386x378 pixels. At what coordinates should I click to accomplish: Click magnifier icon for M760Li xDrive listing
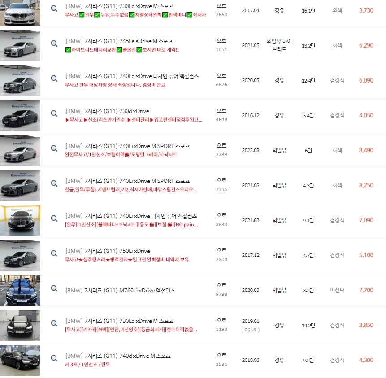pos(54,288)
